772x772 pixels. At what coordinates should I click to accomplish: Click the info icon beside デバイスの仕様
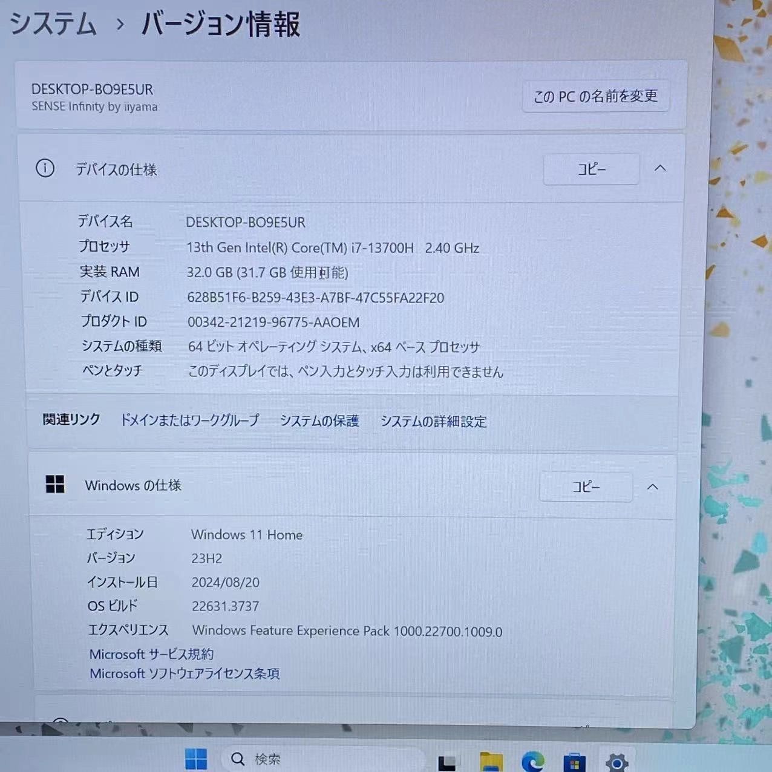pos(45,168)
